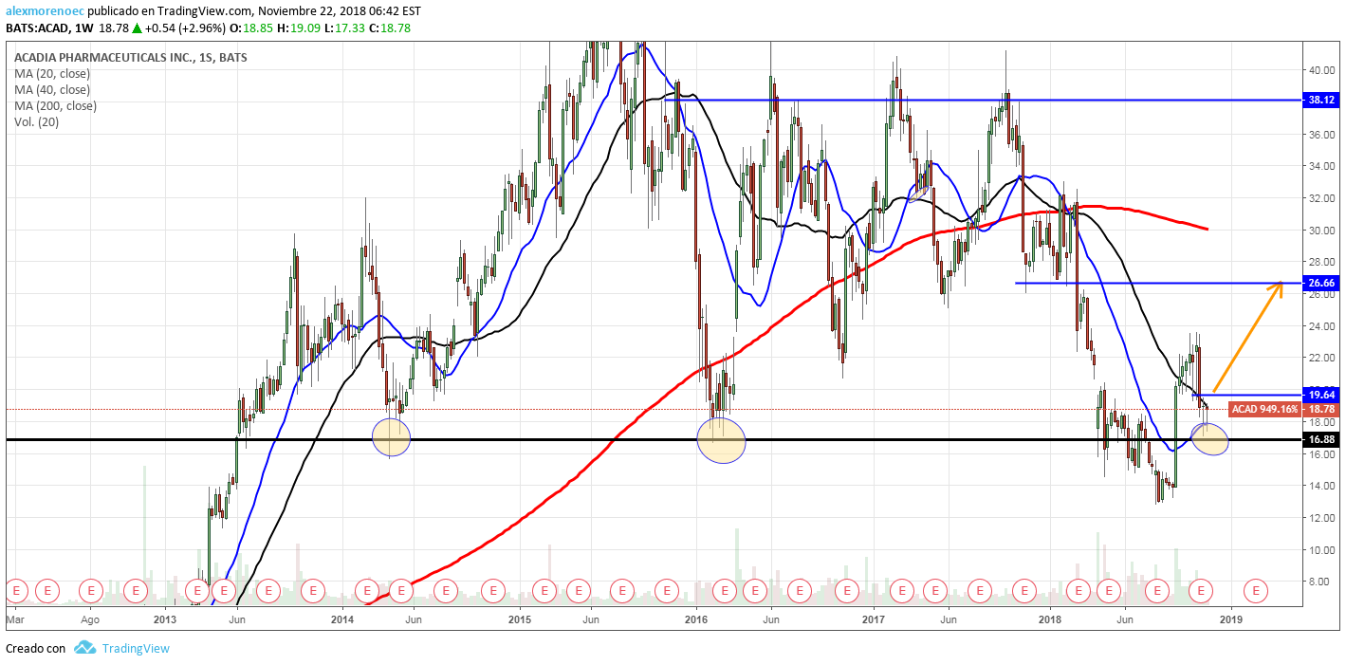This screenshot has height=665, width=1346.
Task: Select the MA (40, close) indicator label
Action: [52, 89]
